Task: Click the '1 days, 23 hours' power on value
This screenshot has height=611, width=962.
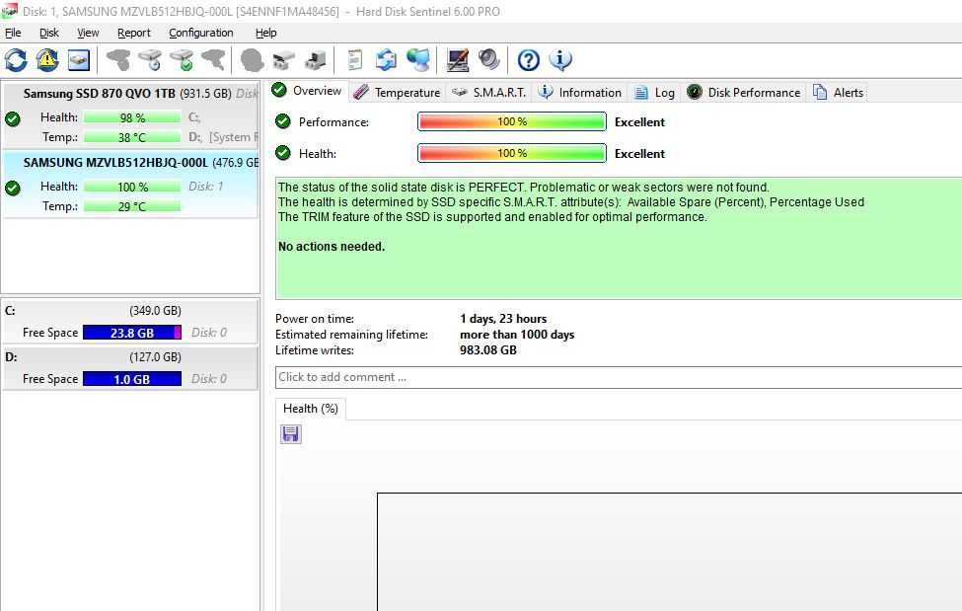Action: point(503,319)
